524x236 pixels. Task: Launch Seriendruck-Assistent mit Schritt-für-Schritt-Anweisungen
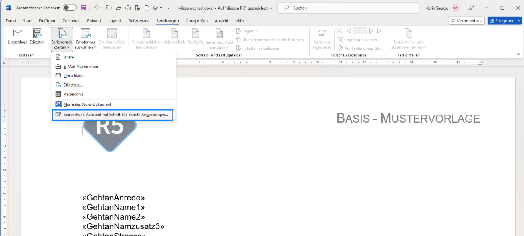(113, 115)
